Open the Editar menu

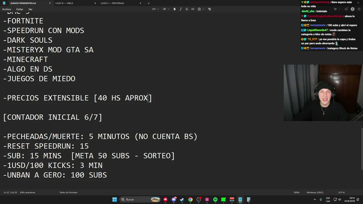(x=20, y=9)
